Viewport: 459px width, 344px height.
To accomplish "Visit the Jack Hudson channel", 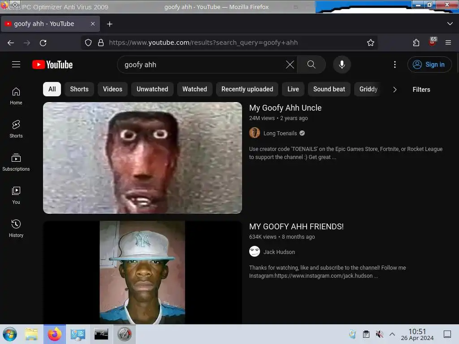I will click(279, 252).
